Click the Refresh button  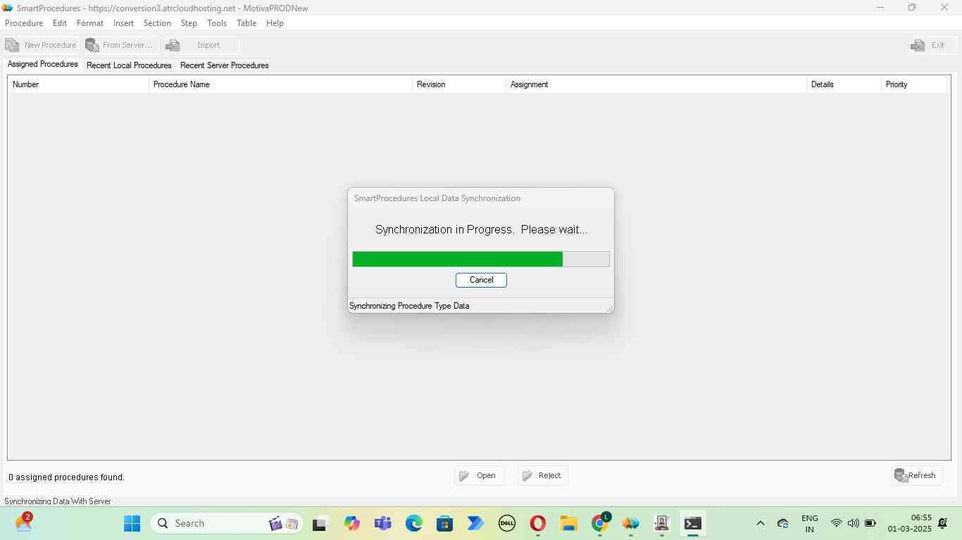916,476
